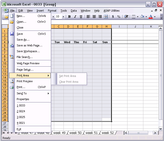
Task: Center align text in toolbar
Action: click(94, 17)
